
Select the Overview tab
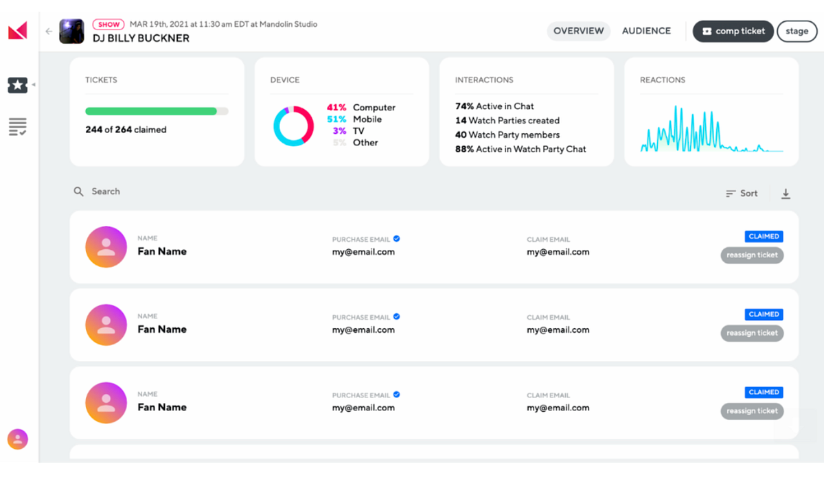579,31
